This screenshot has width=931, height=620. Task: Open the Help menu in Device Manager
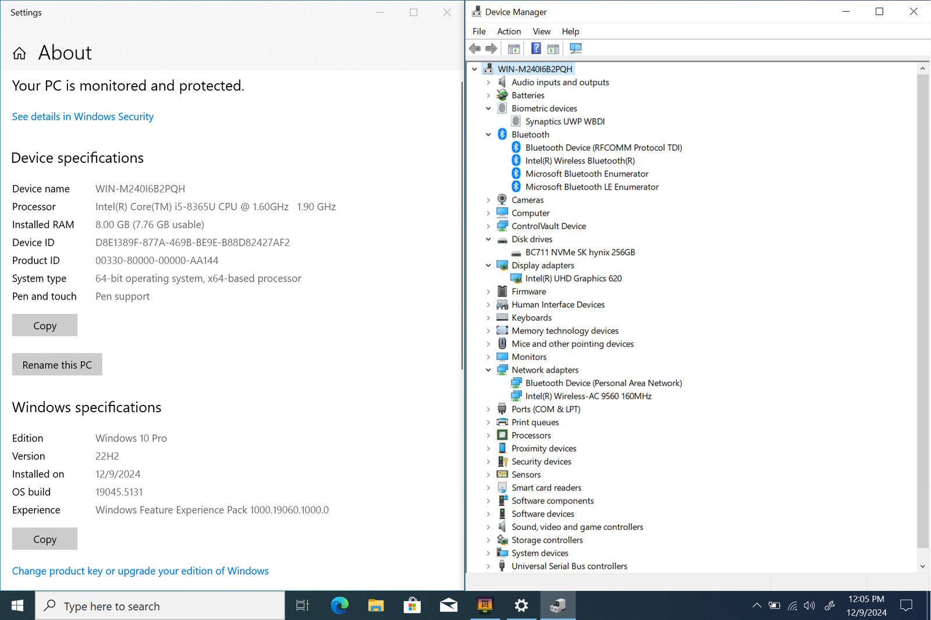[570, 31]
